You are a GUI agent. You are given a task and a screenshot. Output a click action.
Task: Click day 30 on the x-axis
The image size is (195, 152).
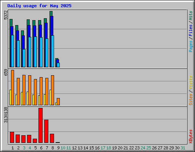click(x=177, y=148)
